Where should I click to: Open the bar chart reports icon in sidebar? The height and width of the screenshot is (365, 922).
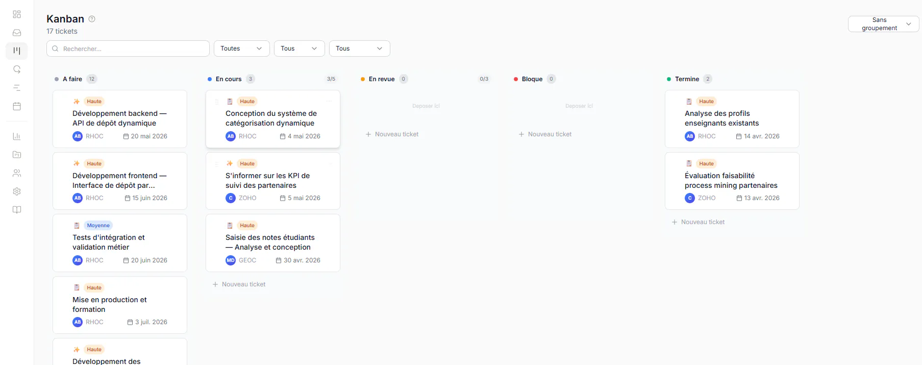point(17,136)
